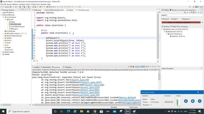Viewport: 204px width, 114px height.
Task: Collapse launch.Assertions node in results
Action: (x=166, y=34)
